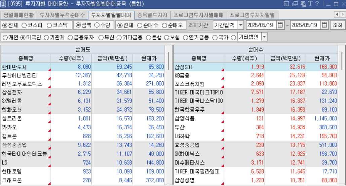This screenshot has height=186, width=346.
Task: Open calendar picker for the end date
Action: [x=324, y=25]
